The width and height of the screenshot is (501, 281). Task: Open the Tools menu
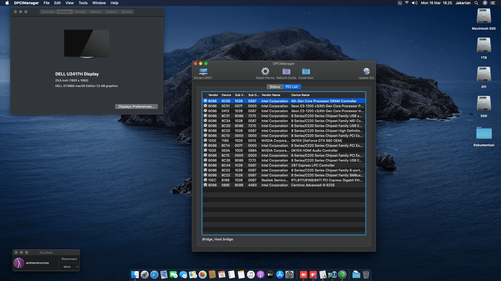[83, 3]
